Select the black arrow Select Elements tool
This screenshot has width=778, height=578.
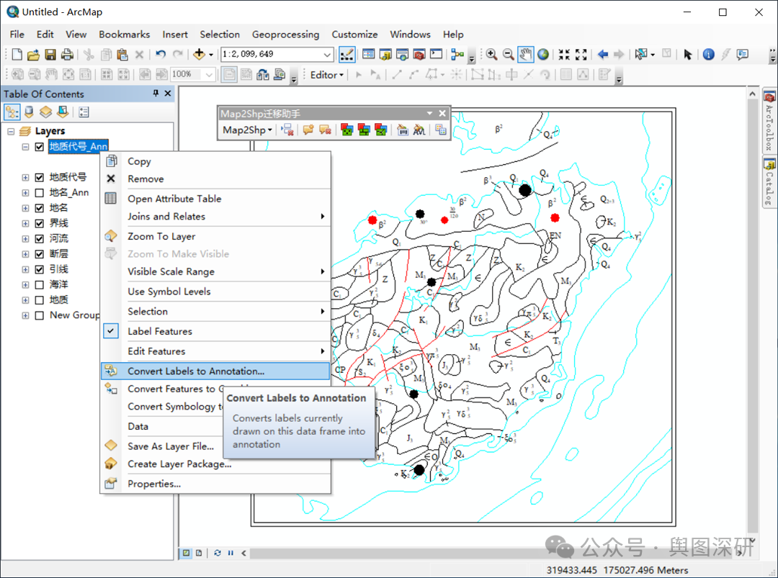click(x=687, y=54)
